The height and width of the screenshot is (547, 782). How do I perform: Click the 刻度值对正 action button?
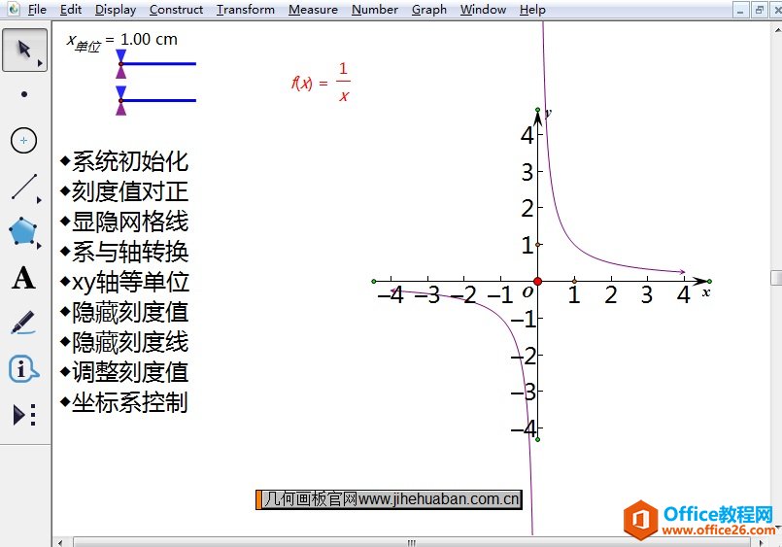pos(124,191)
